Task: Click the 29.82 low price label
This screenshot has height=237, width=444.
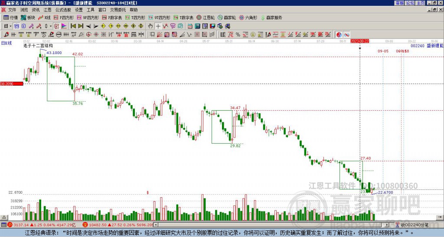Action: coord(235,146)
